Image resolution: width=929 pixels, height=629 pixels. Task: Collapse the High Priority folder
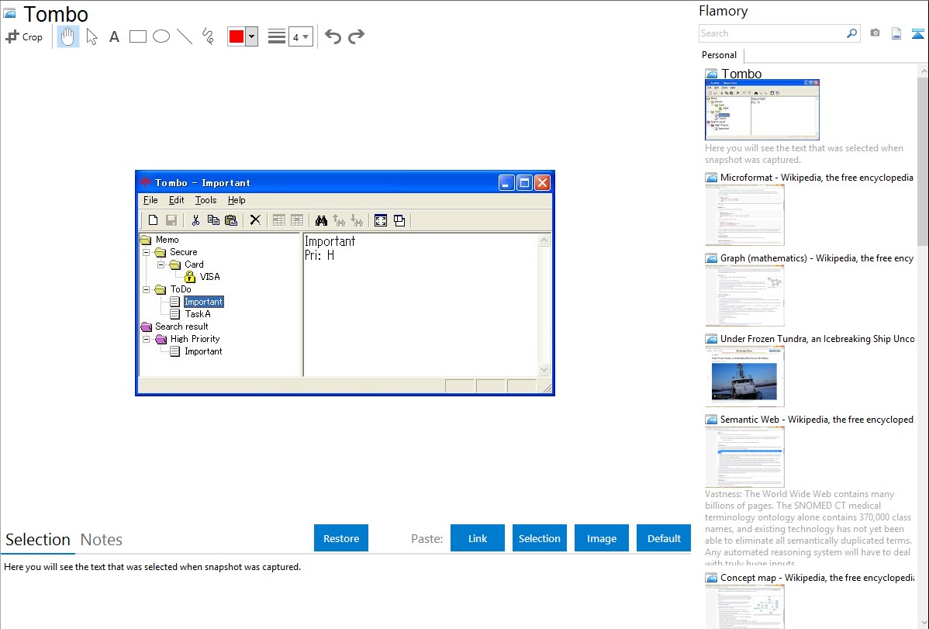147,340
